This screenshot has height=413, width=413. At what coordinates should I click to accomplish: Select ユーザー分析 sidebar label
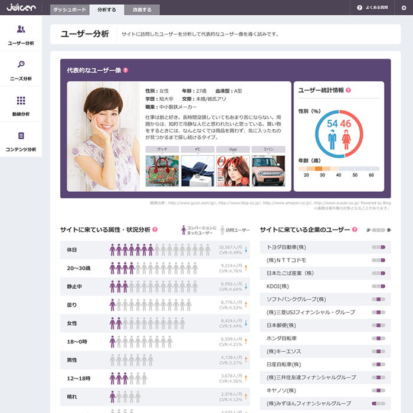[21, 43]
